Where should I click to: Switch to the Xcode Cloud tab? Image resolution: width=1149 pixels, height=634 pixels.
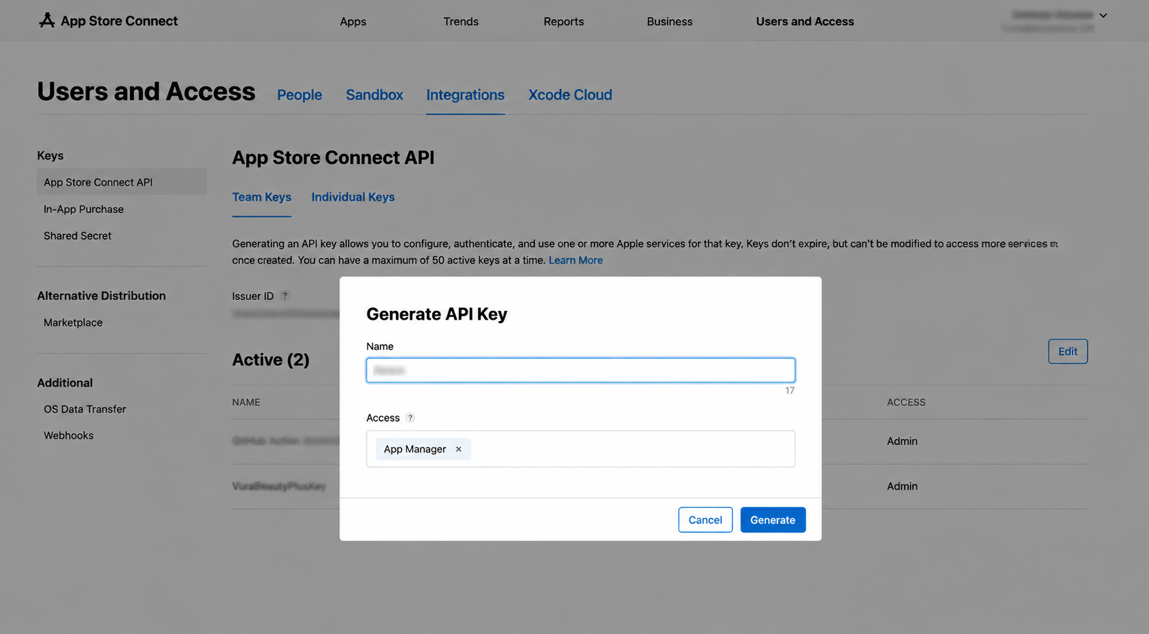tap(570, 95)
